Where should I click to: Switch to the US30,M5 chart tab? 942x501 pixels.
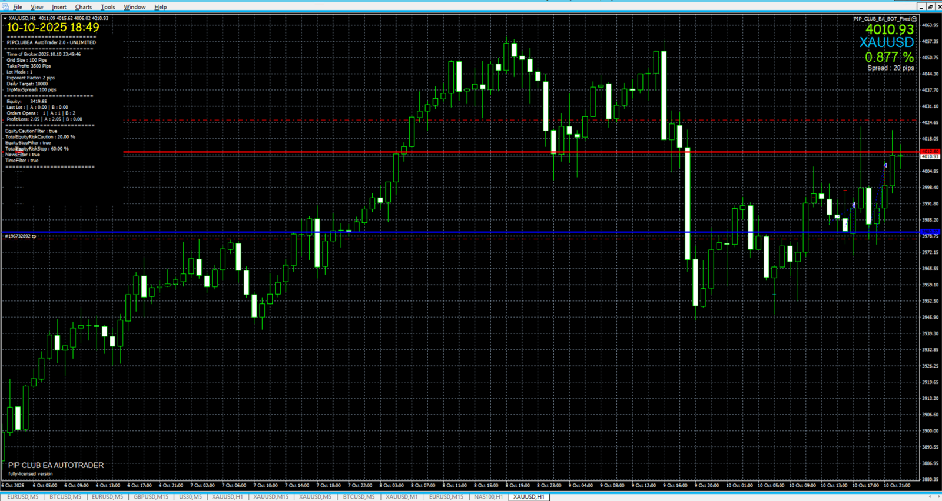(x=190, y=497)
